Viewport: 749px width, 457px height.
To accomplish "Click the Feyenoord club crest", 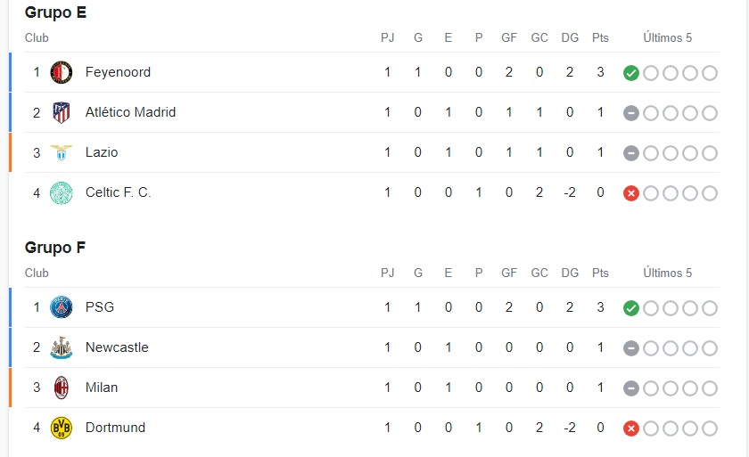I will click(x=62, y=72).
